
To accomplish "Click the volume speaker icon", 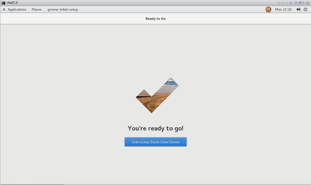I will pyautogui.click(x=298, y=9).
